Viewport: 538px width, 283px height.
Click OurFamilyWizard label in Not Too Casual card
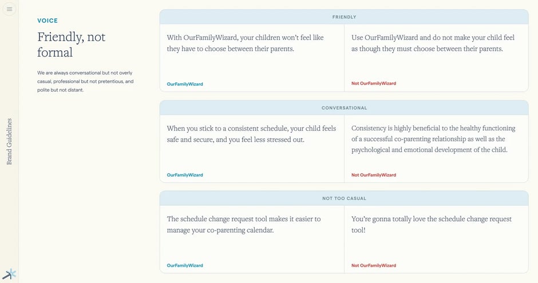pos(185,265)
